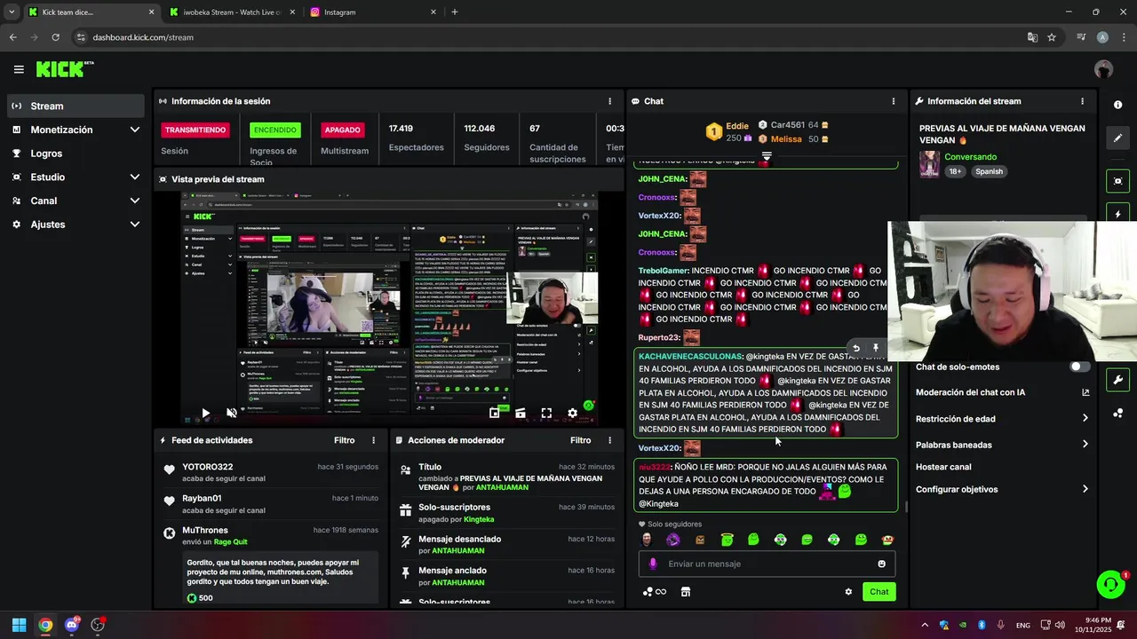Bookmark this page with star icon
The height and width of the screenshot is (639, 1137).
[x=1052, y=37]
